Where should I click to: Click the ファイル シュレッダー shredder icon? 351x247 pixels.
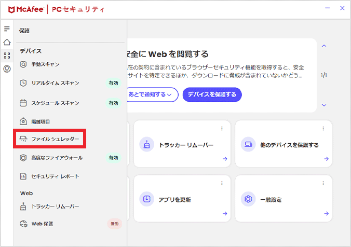(23, 139)
